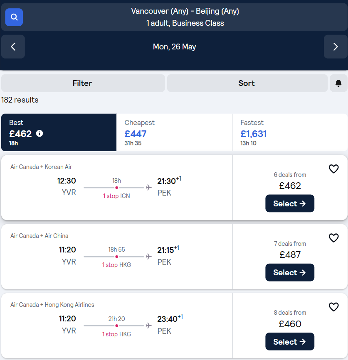
Task: Favorite the Air China flight heart
Action: pos(333,238)
